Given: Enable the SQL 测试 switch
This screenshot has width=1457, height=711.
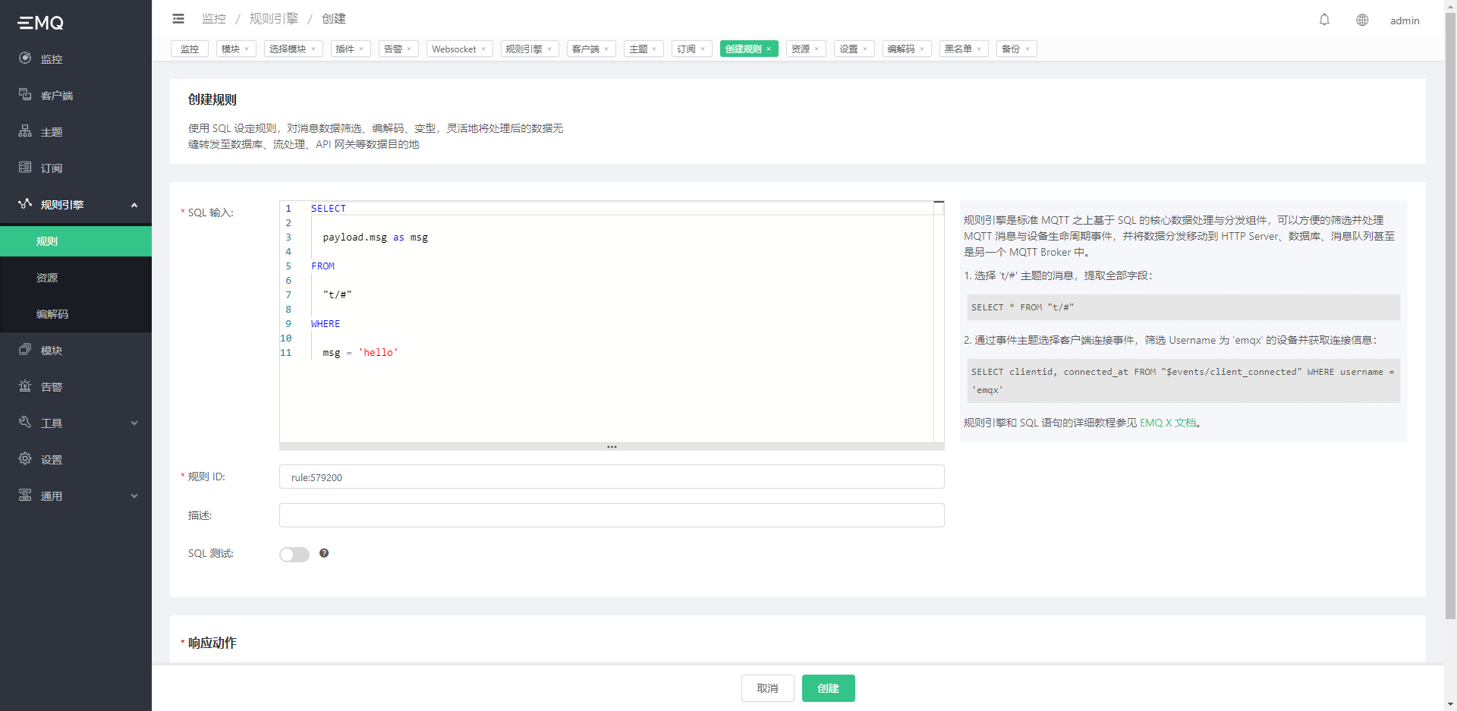Looking at the screenshot, I should click(x=294, y=555).
